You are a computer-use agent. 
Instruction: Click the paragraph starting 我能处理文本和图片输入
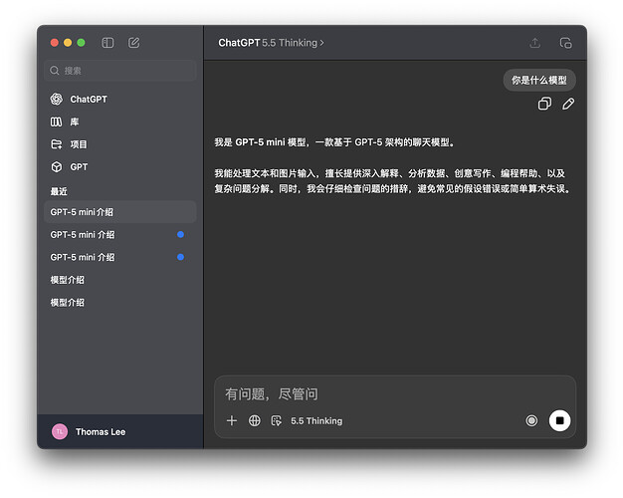[393, 181]
